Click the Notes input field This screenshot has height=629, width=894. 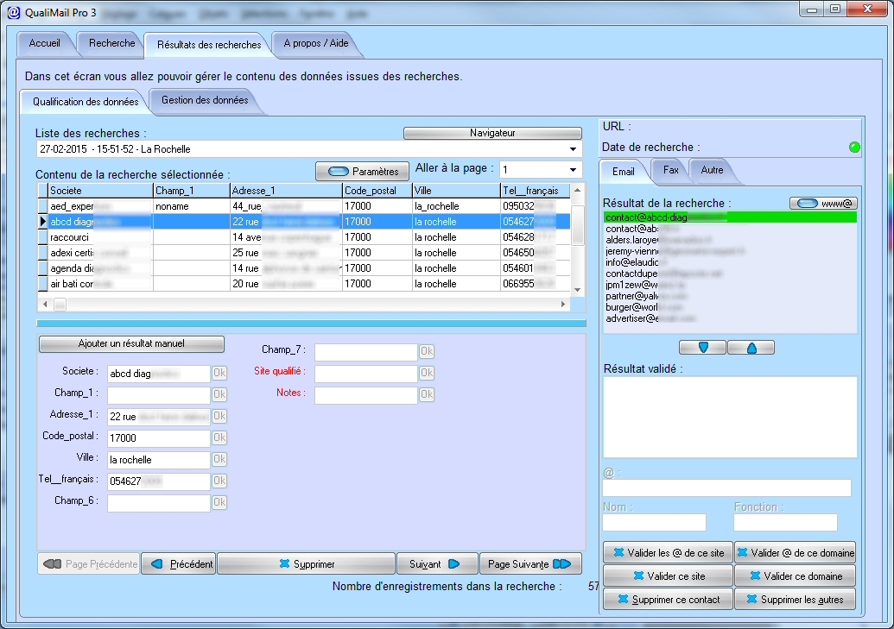[x=365, y=395]
